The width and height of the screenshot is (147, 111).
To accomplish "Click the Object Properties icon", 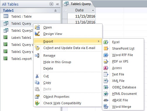I will point(37,97).
